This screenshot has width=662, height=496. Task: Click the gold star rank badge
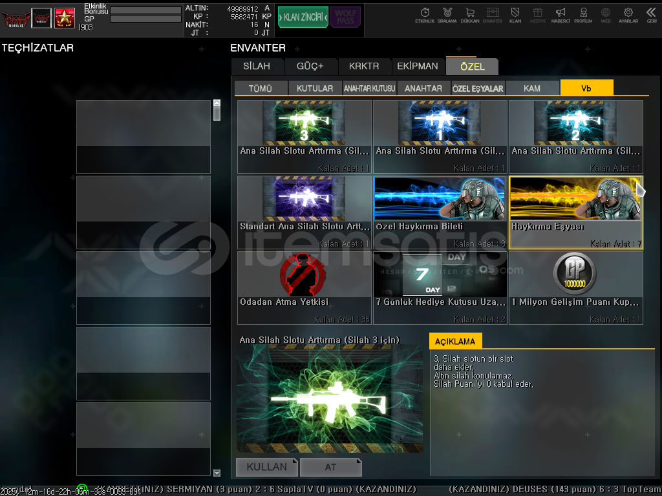click(64, 18)
